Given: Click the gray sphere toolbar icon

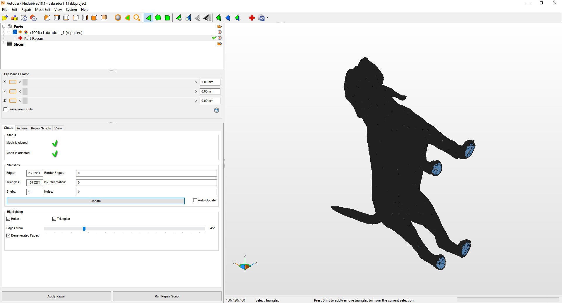Looking at the screenshot, I should pos(118,18).
